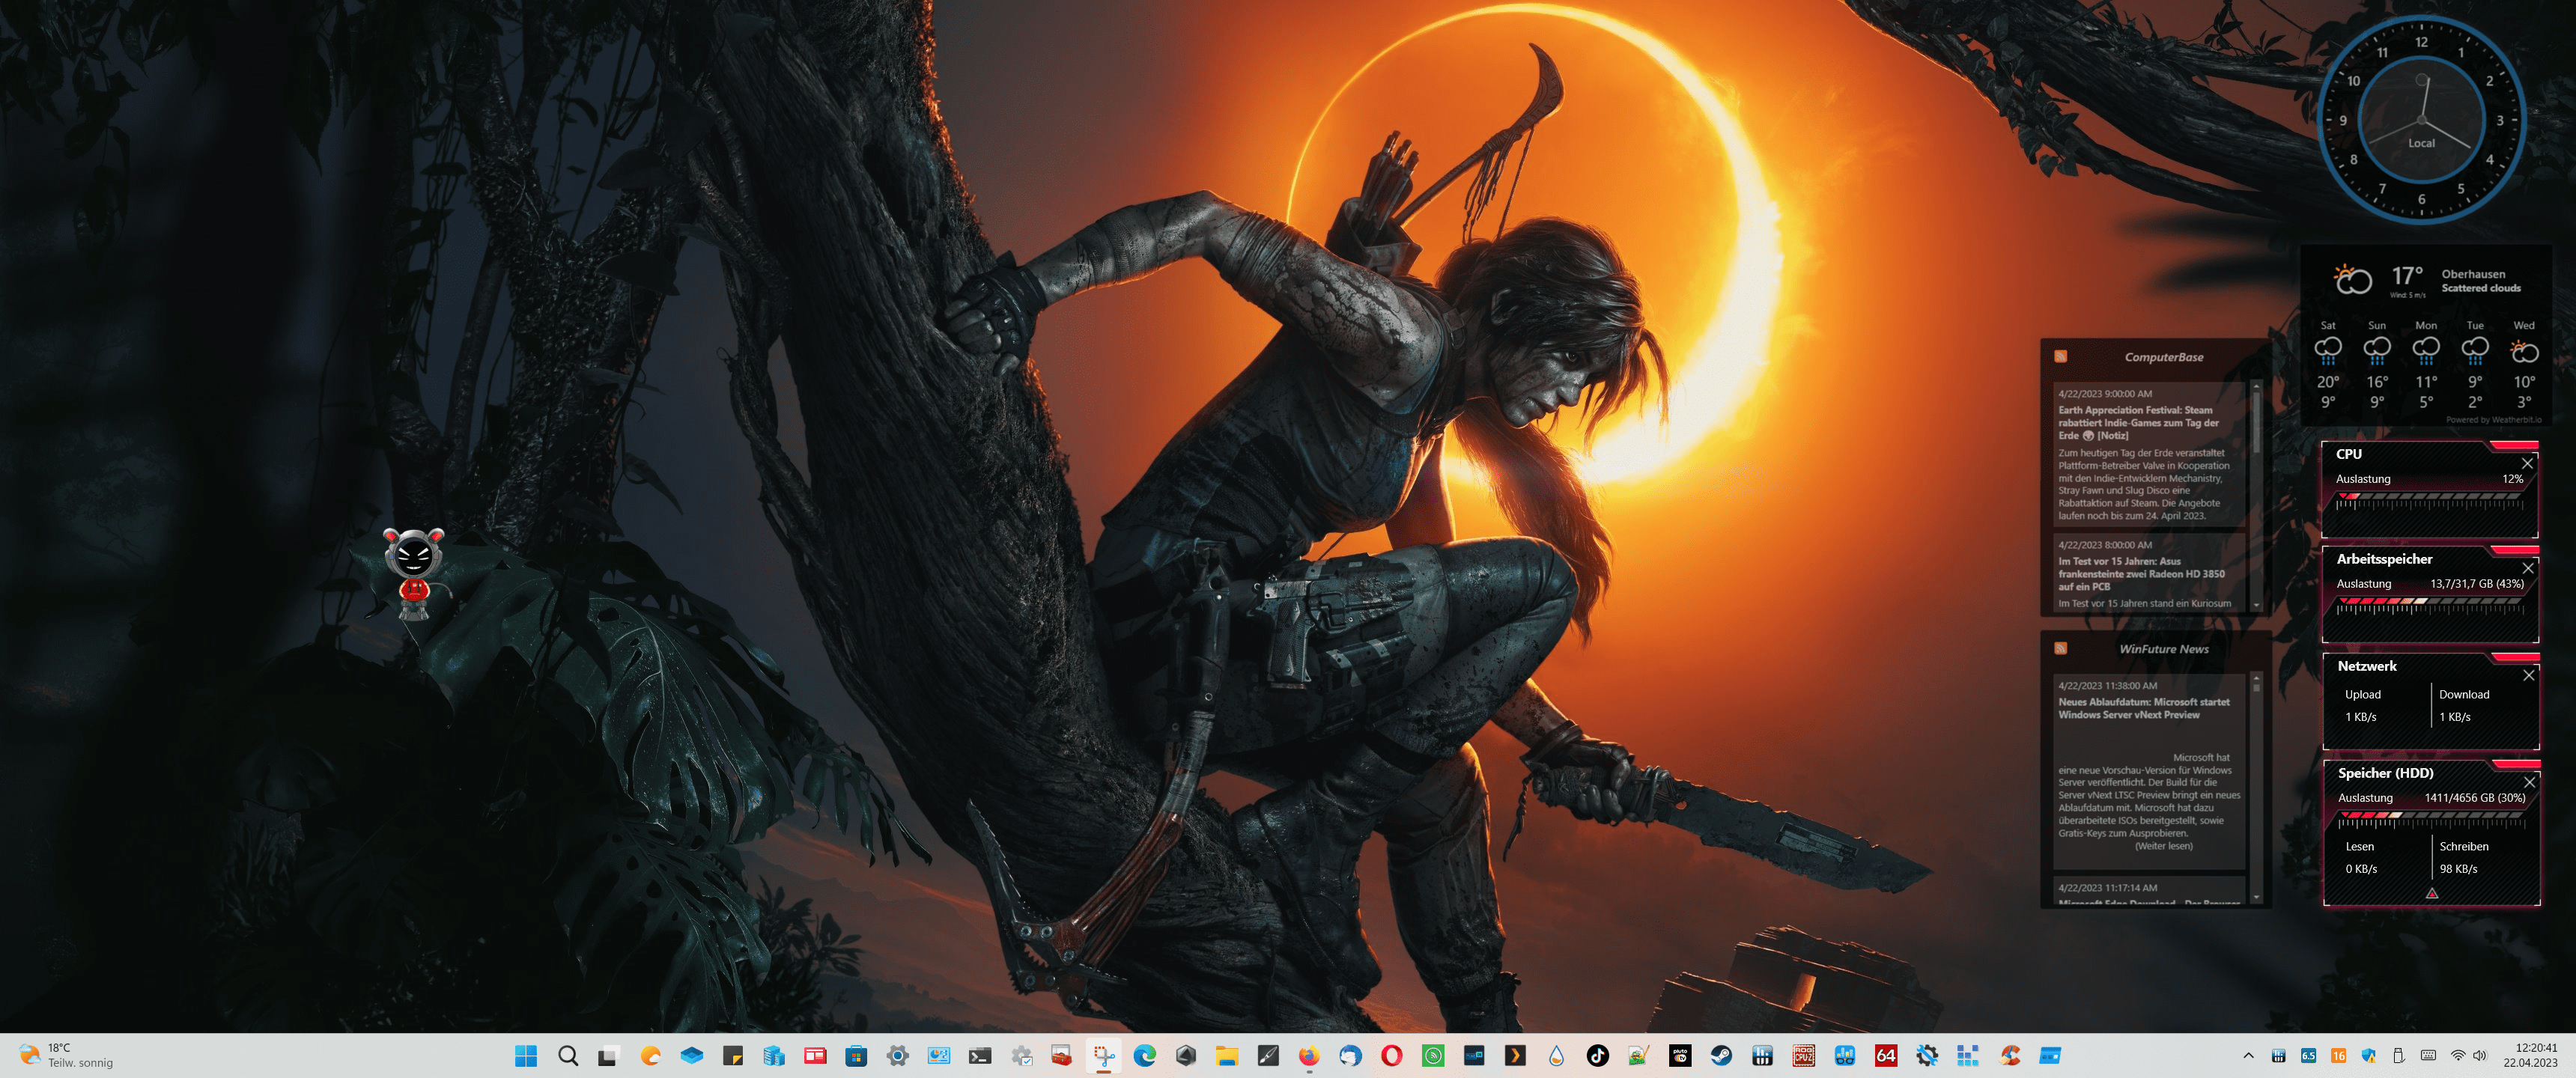
Task: Open the taskbar clock and date
Action: coord(2530,1056)
